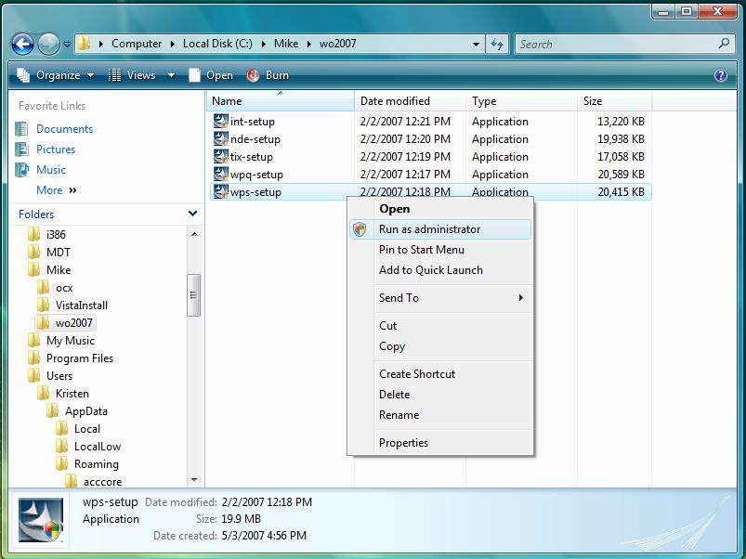Viewport: 746px width, 559px height.
Task: Click the Music favorite link icon
Action: click(22, 170)
